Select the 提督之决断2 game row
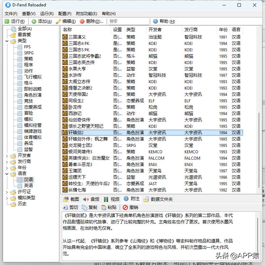The width and height of the screenshot is (265, 265). pyautogui.click(x=152, y=88)
